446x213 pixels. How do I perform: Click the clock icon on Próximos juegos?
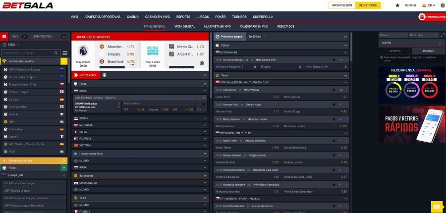point(218,37)
